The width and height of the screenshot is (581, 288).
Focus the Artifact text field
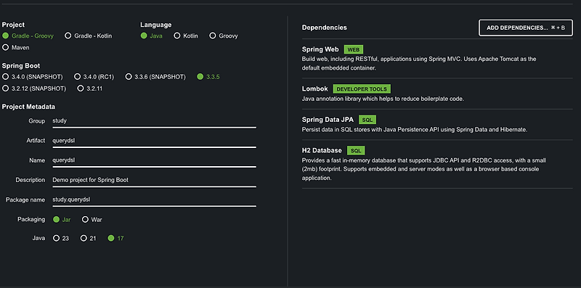[x=154, y=141]
